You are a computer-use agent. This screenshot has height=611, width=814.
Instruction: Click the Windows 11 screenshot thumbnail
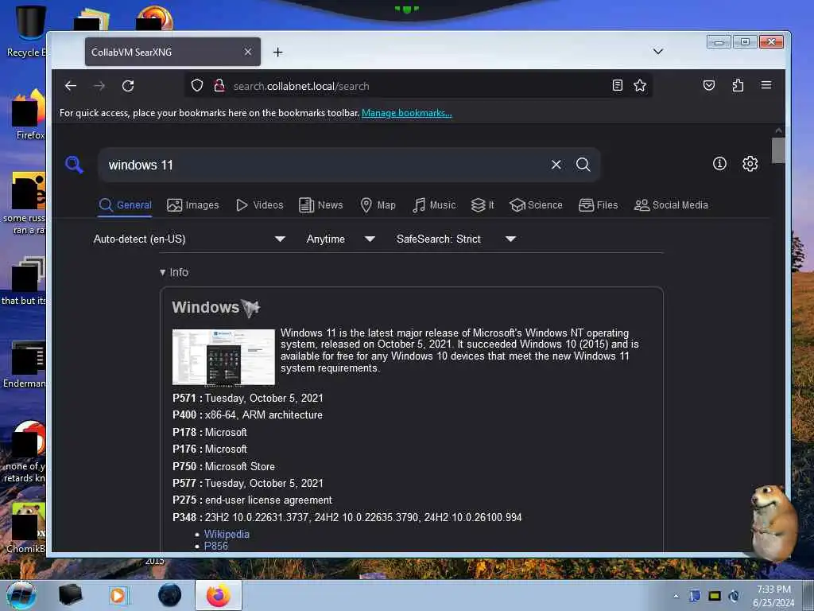[x=223, y=357]
